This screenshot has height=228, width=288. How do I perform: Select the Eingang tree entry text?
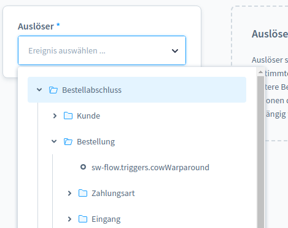point(106,219)
